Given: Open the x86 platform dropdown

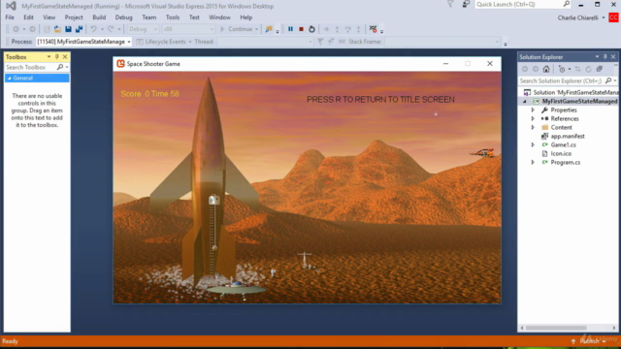Looking at the screenshot, I should [212, 29].
